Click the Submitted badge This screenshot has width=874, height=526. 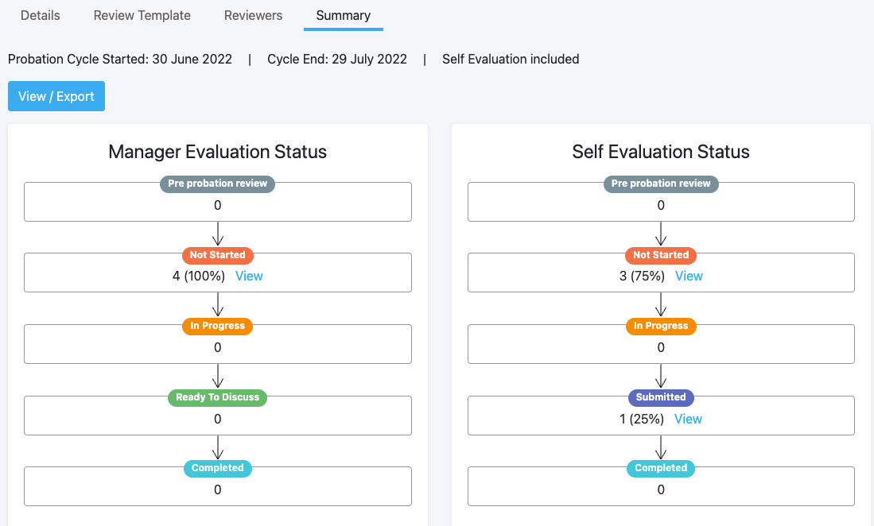pos(661,397)
